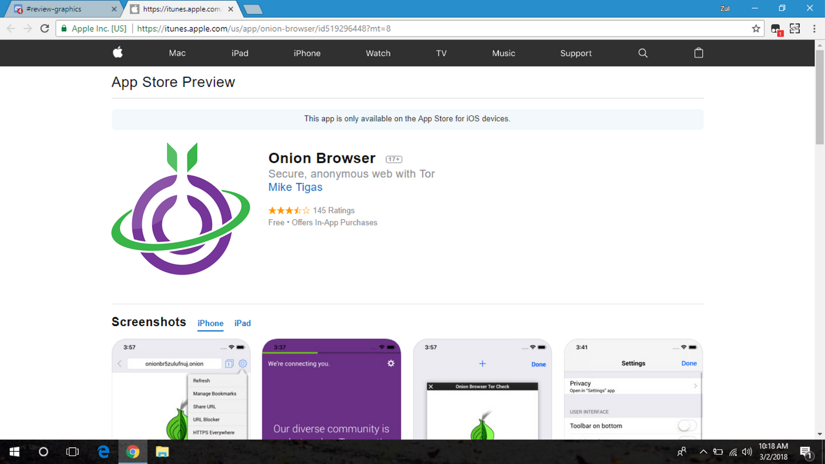The height and width of the screenshot is (464, 825).
Task: Click the App Store Preview heading
Action: tap(173, 82)
